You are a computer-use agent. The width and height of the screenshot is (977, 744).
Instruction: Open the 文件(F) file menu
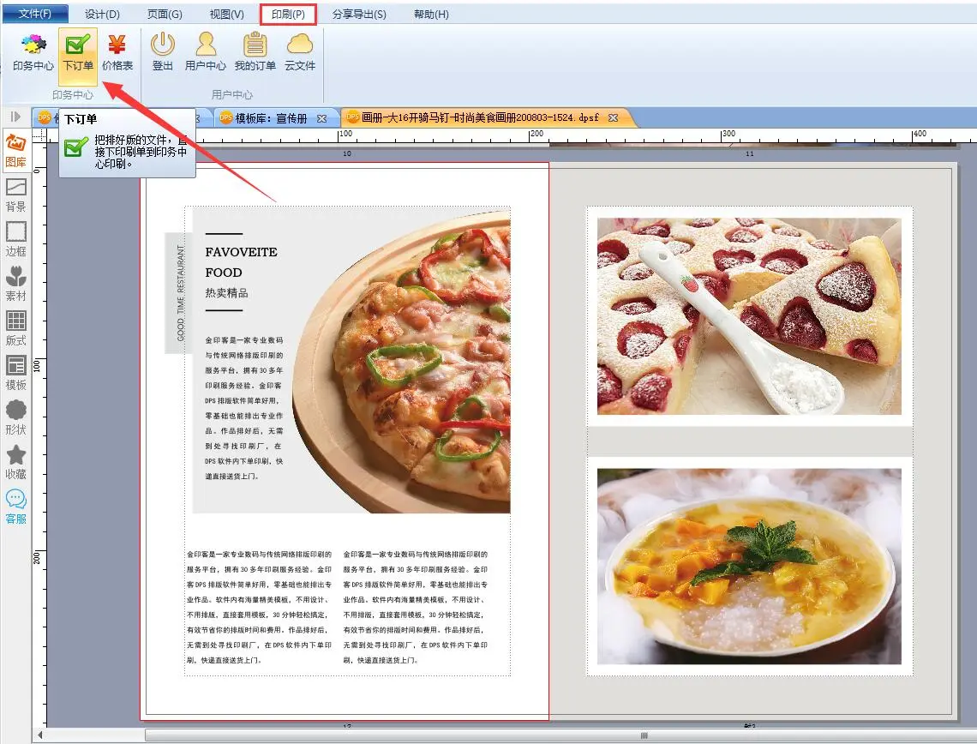tap(34, 14)
